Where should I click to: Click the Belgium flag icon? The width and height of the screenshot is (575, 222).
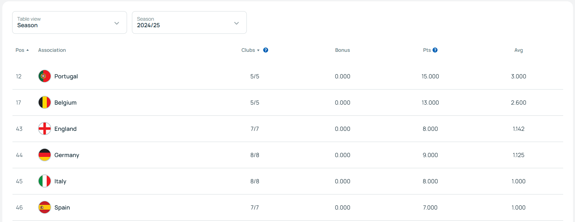[x=45, y=102]
